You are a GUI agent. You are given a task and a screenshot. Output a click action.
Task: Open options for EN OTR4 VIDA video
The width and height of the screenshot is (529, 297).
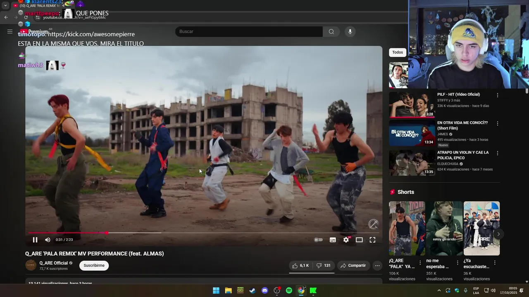point(498,123)
